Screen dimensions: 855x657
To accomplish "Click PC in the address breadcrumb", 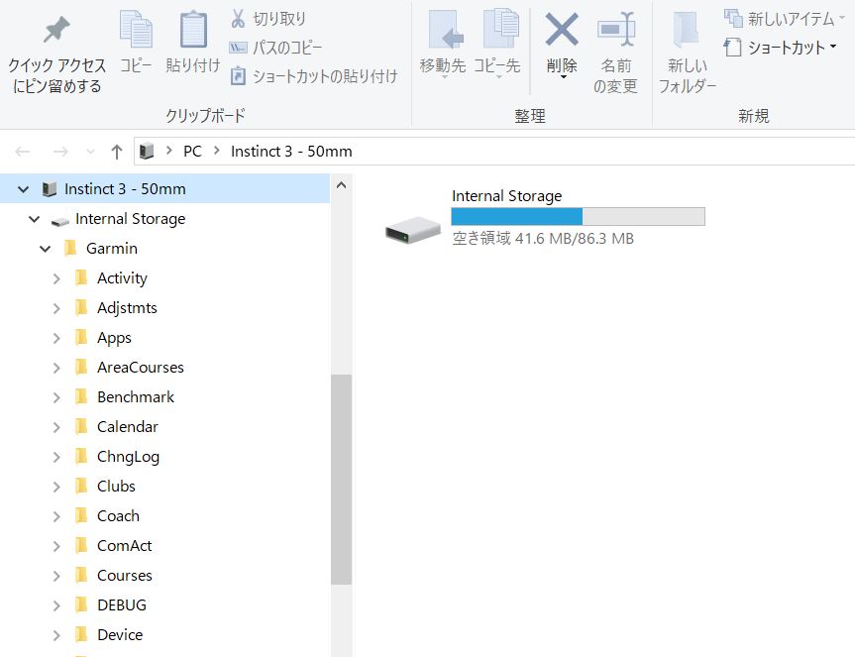I will click(192, 151).
